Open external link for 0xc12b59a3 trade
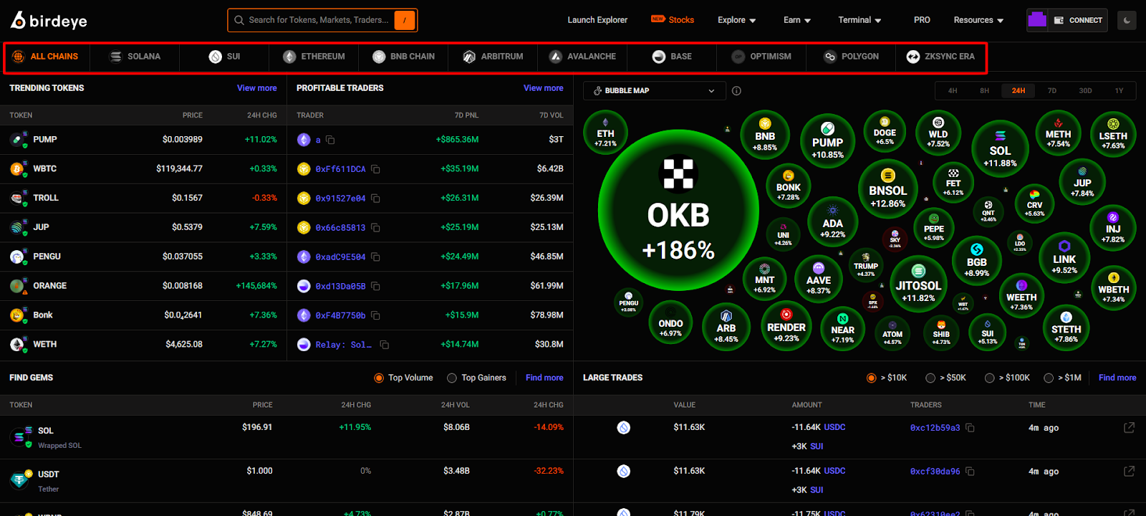Screen dimensions: 1146x516 pyautogui.click(x=1129, y=428)
